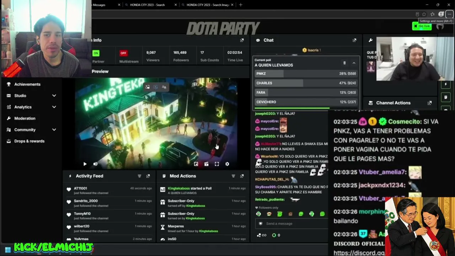455x256 pixels.
Task: Click the poll remaining-time progress bar
Action: click(x=306, y=108)
